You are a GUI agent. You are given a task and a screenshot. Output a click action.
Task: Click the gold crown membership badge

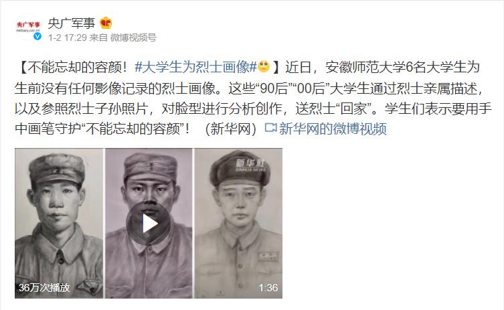(106, 23)
